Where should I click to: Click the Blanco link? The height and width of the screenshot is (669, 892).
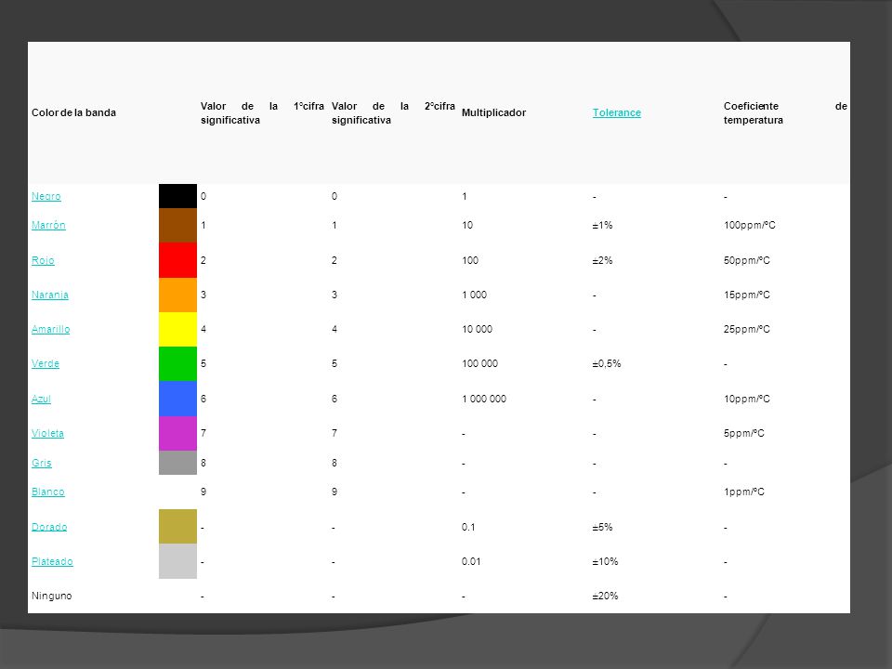point(47,492)
